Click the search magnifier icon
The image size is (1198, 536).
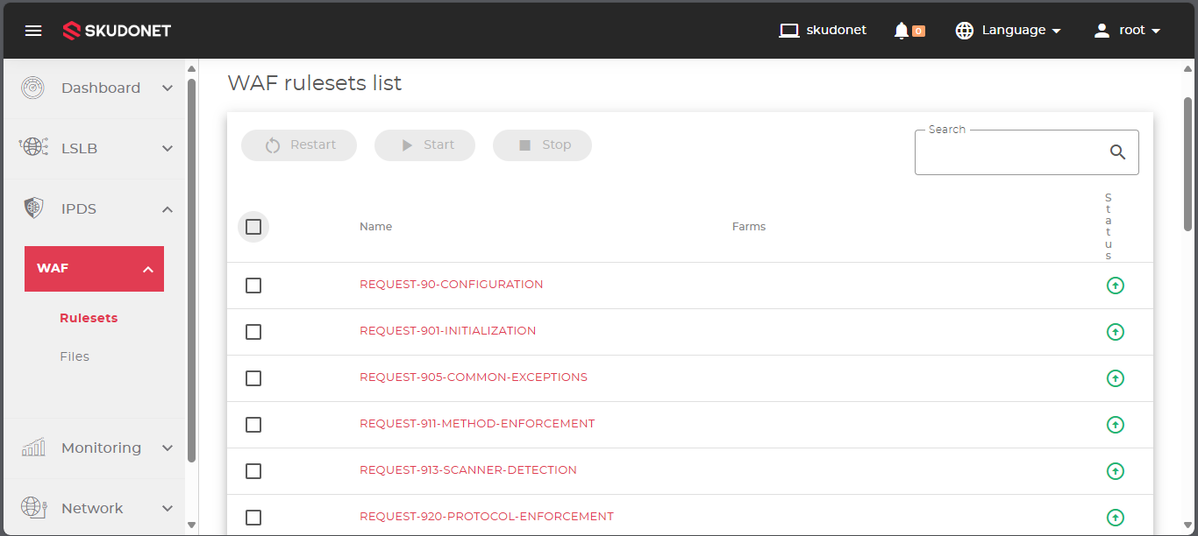click(x=1117, y=152)
